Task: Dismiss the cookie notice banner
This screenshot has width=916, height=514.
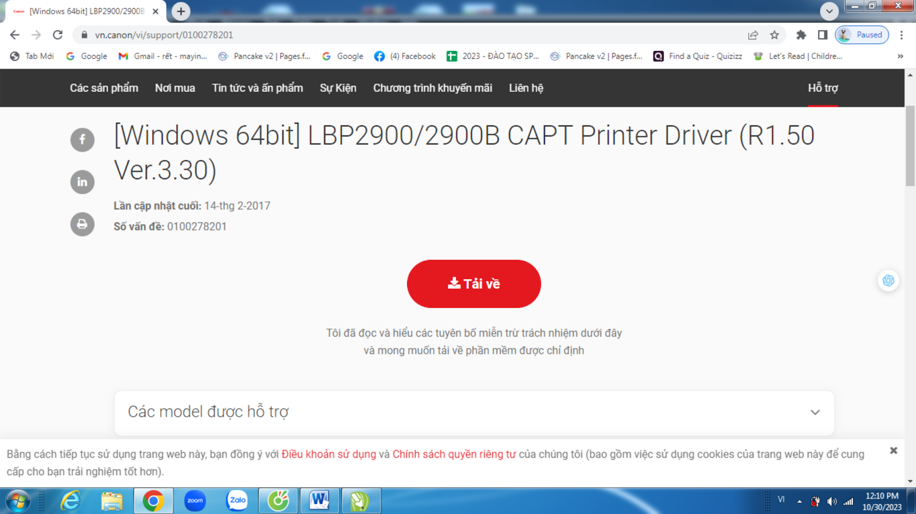Action: (x=894, y=451)
